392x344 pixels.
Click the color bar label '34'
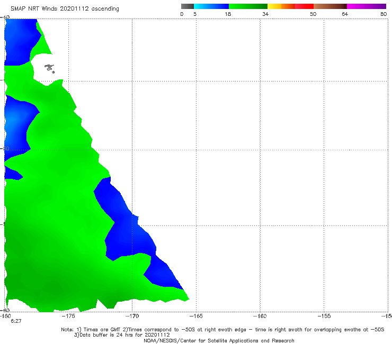point(265,14)
